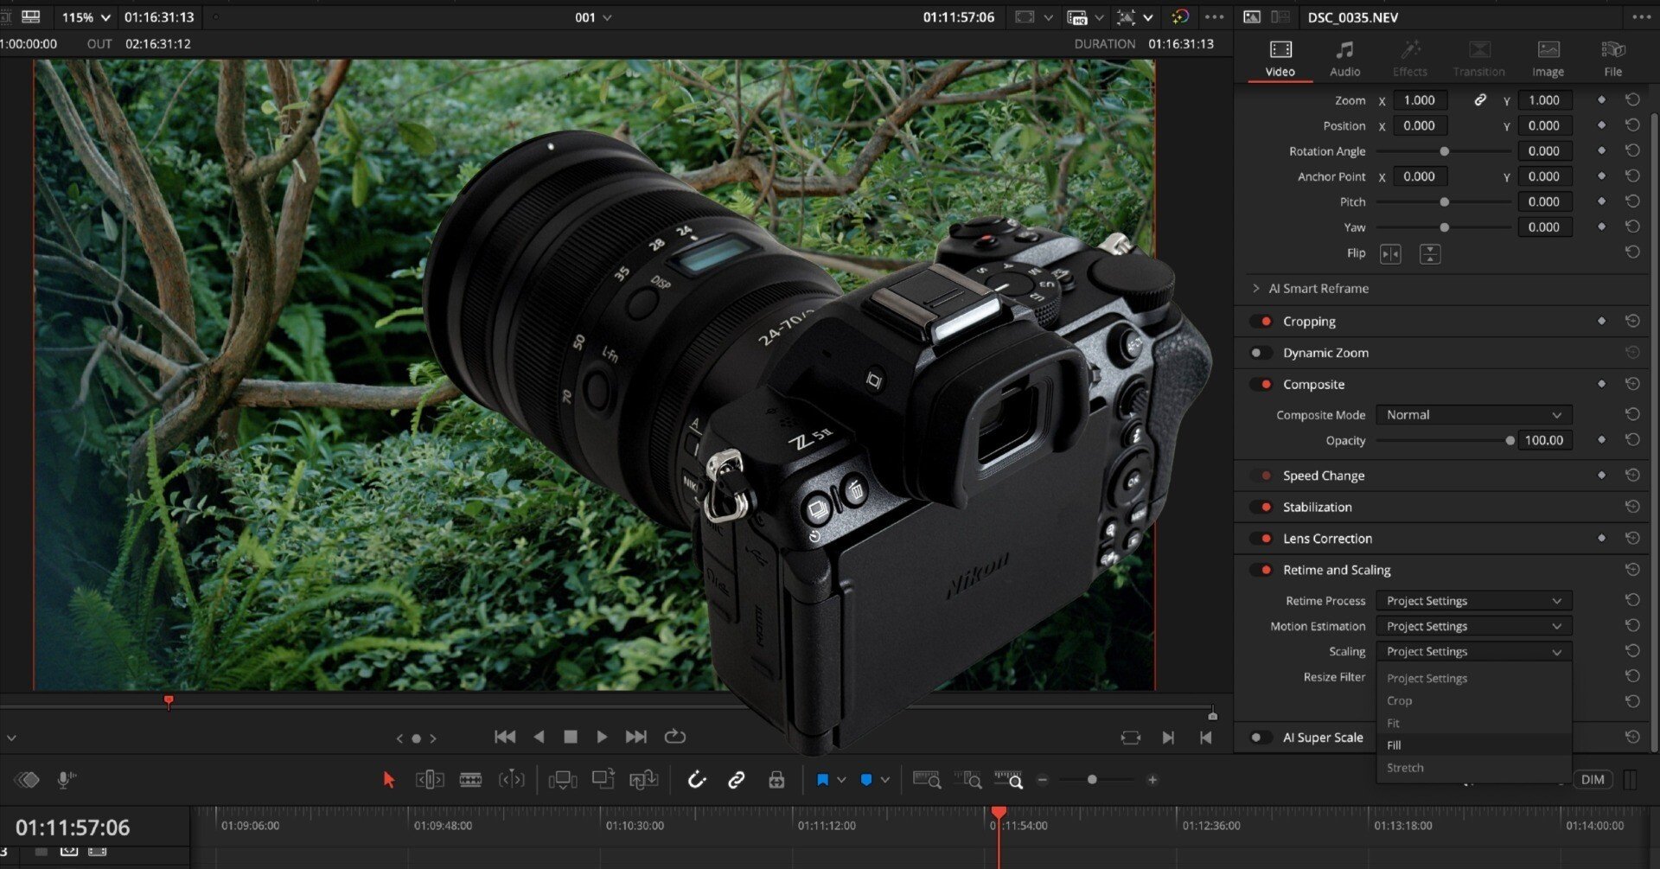Open the Retime Process dropdown

pos(1473,601)
